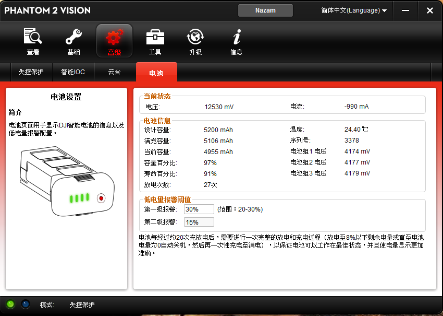Select the 高级 (Advanced) gear section

(115, 41)
